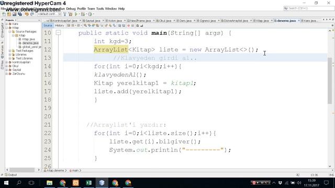The width and height of the screenshot is (335, 188).
Task: Click the NetBeans cube taskbar icon
Action: pyautogui.click(x=102, y=183)
